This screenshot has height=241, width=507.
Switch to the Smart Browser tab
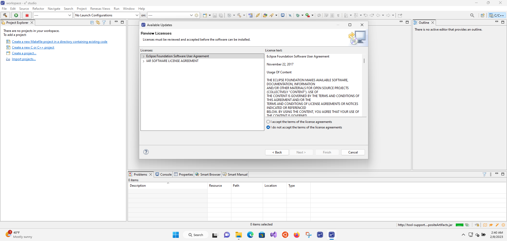pyautogui.click(x=208, y=174)
